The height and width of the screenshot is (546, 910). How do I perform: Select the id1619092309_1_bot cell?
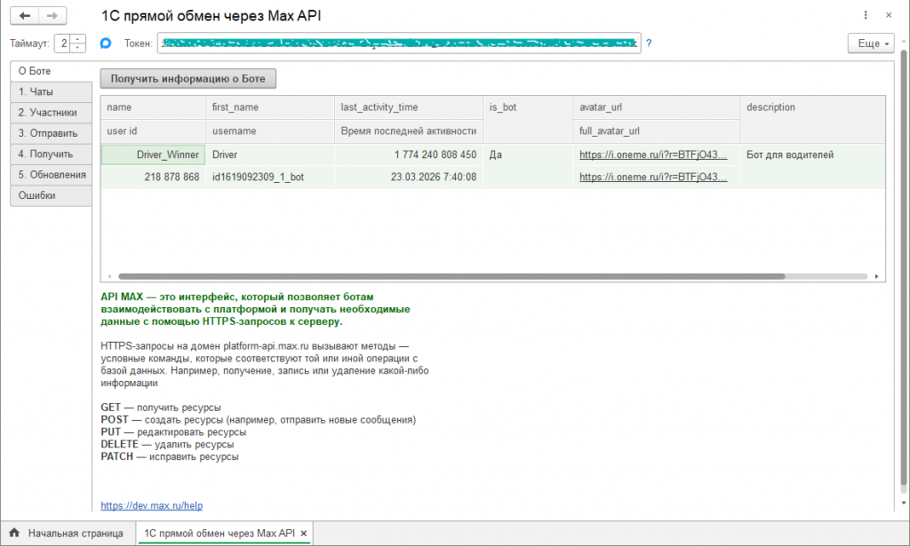[270, 177]
